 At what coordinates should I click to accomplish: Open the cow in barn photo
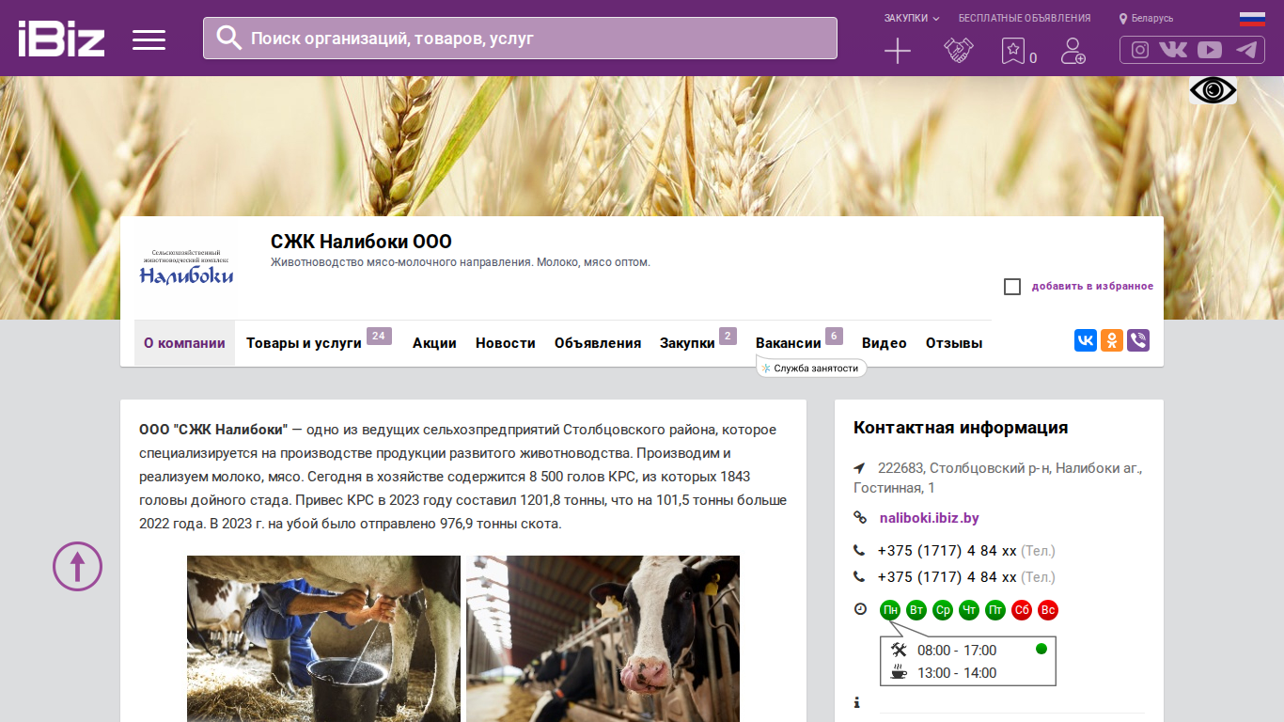603,638
